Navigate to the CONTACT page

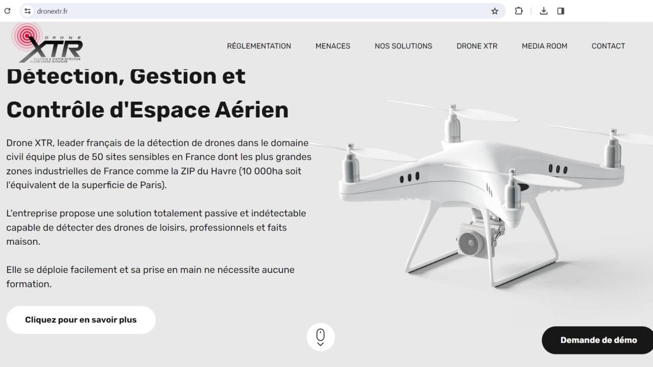click(608, 46)
